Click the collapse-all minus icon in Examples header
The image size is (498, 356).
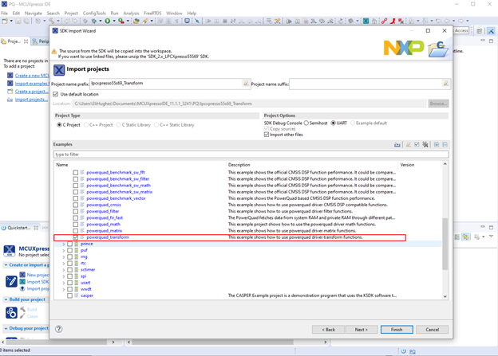(x=445, y=145)
